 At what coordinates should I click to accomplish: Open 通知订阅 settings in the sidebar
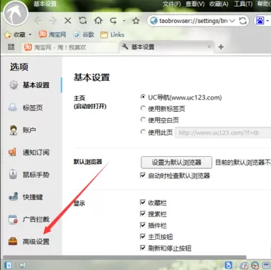pos(29,153)
